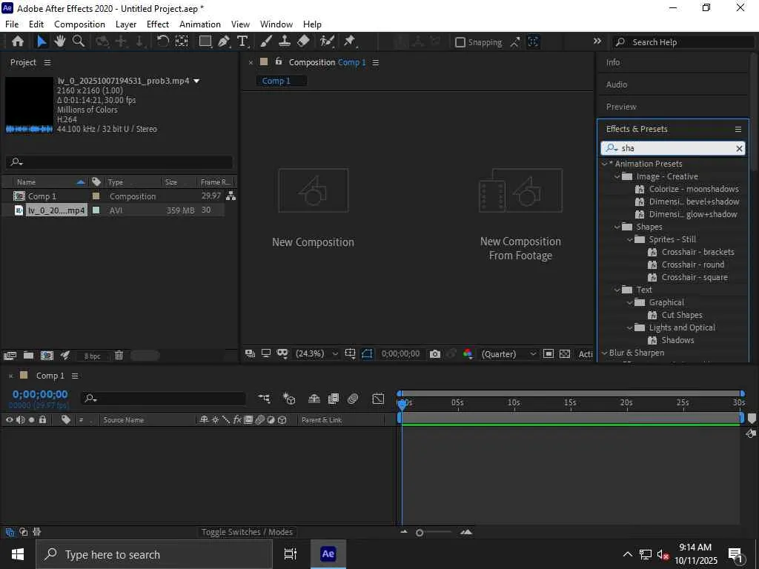Select the Selection arrow tool
The height and width of the screenshot is (569, 759).
tap(42, 41)
